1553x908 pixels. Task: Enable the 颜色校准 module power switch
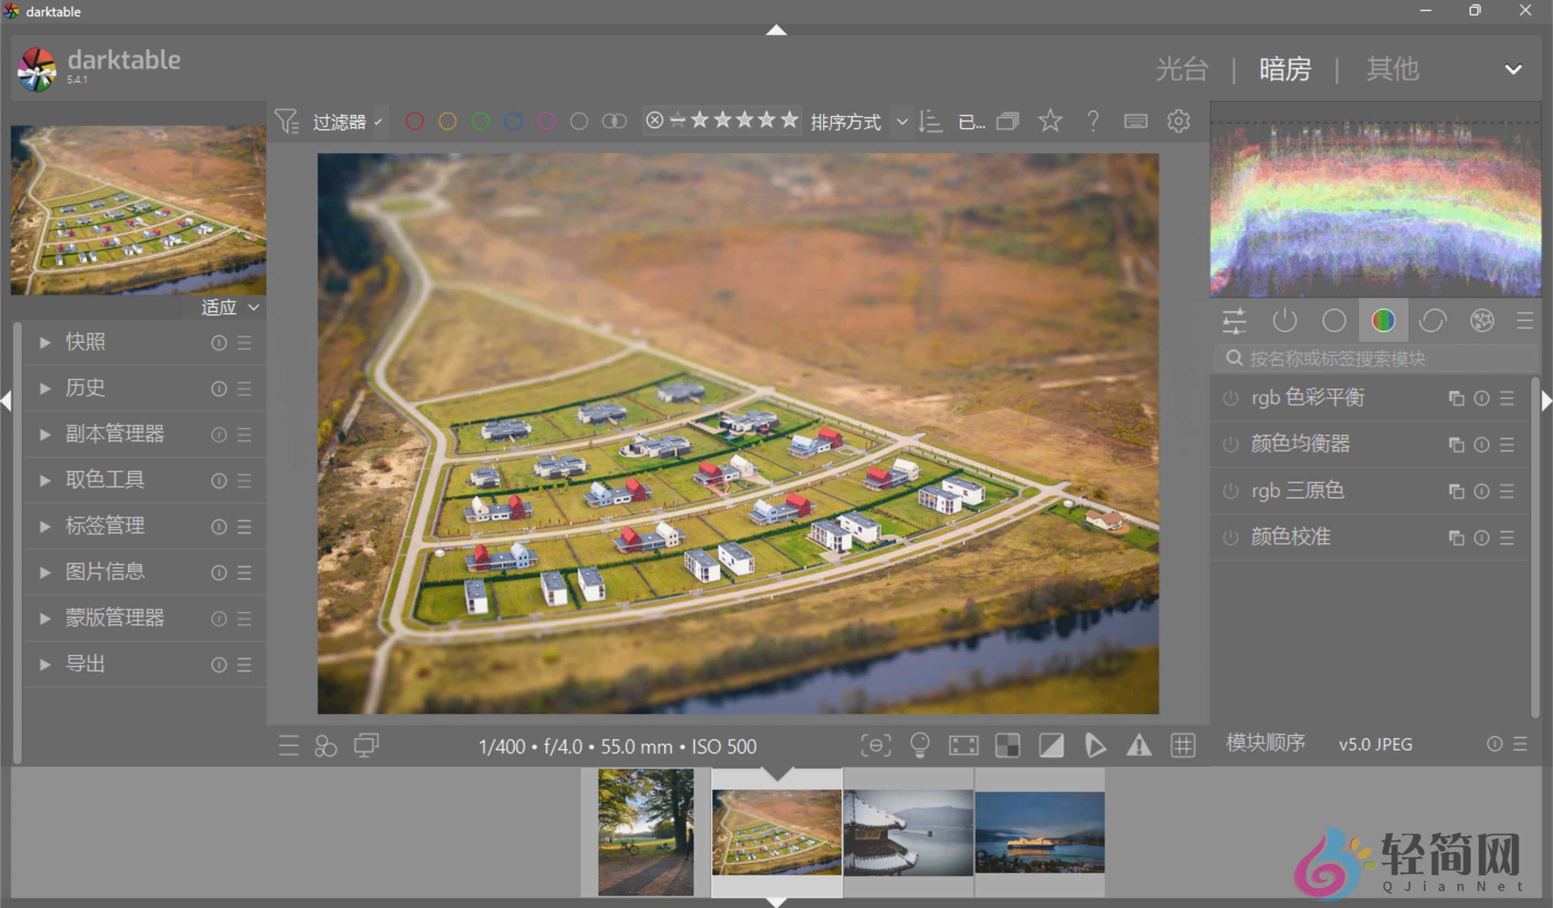click(1230, 537)
